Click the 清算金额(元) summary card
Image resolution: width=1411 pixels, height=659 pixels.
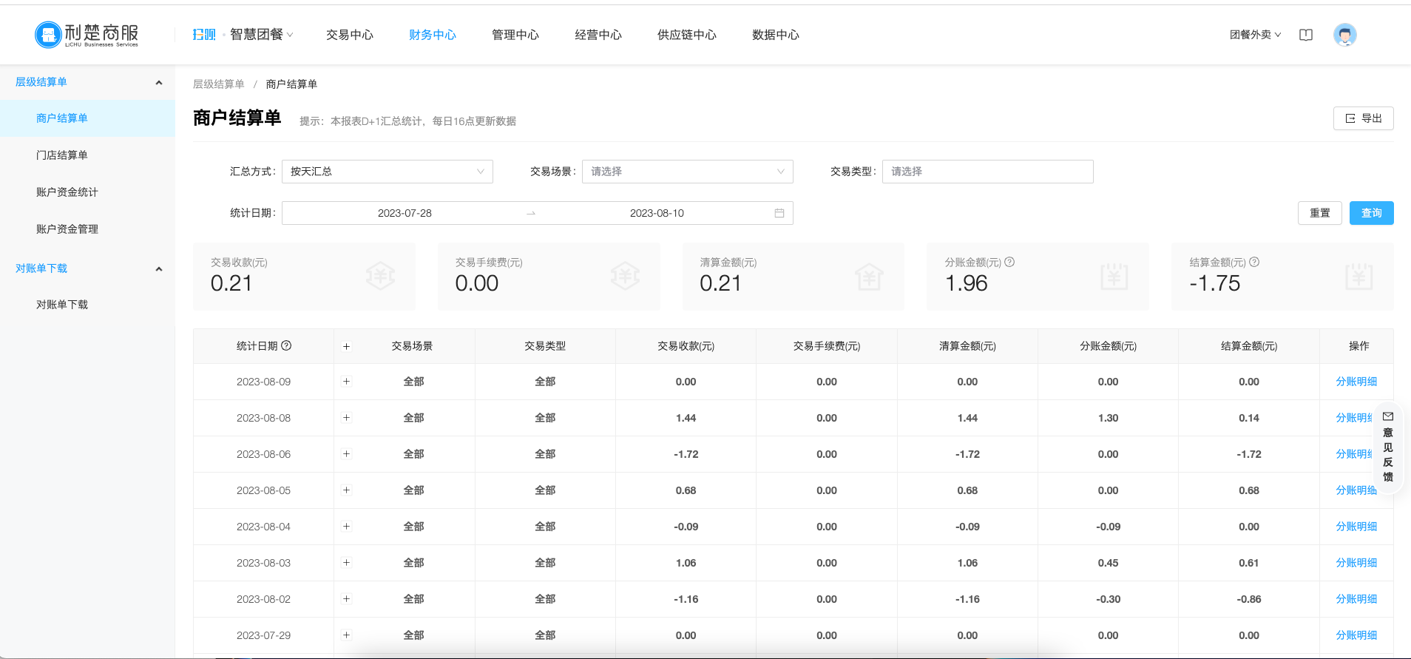tap(794, 277)
